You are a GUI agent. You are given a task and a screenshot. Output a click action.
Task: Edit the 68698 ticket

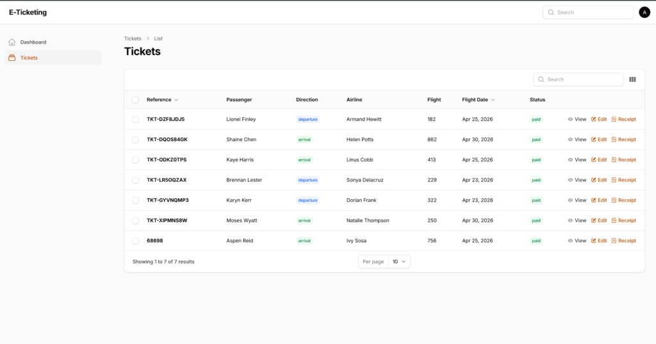[x=599, y=241]
